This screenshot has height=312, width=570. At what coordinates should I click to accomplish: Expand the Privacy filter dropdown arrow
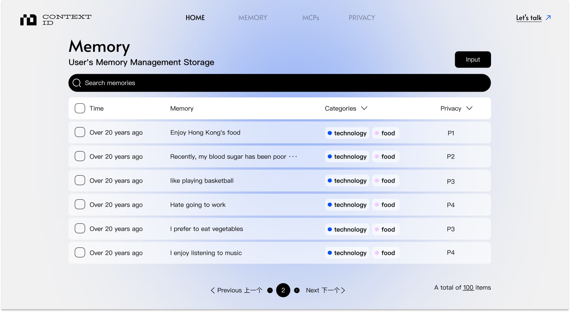469,108
